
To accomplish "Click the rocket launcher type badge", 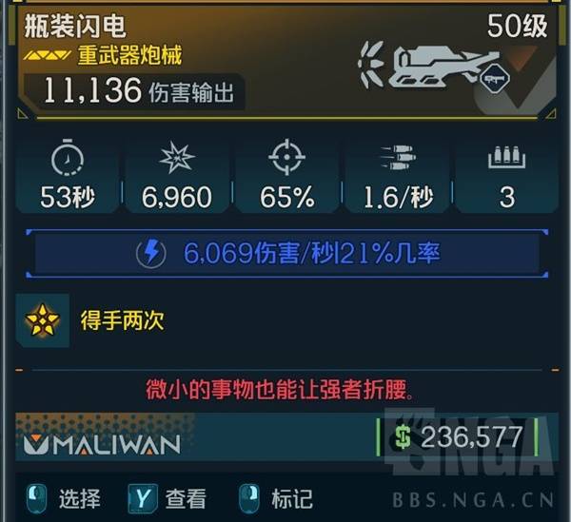I will coord(495,79).
